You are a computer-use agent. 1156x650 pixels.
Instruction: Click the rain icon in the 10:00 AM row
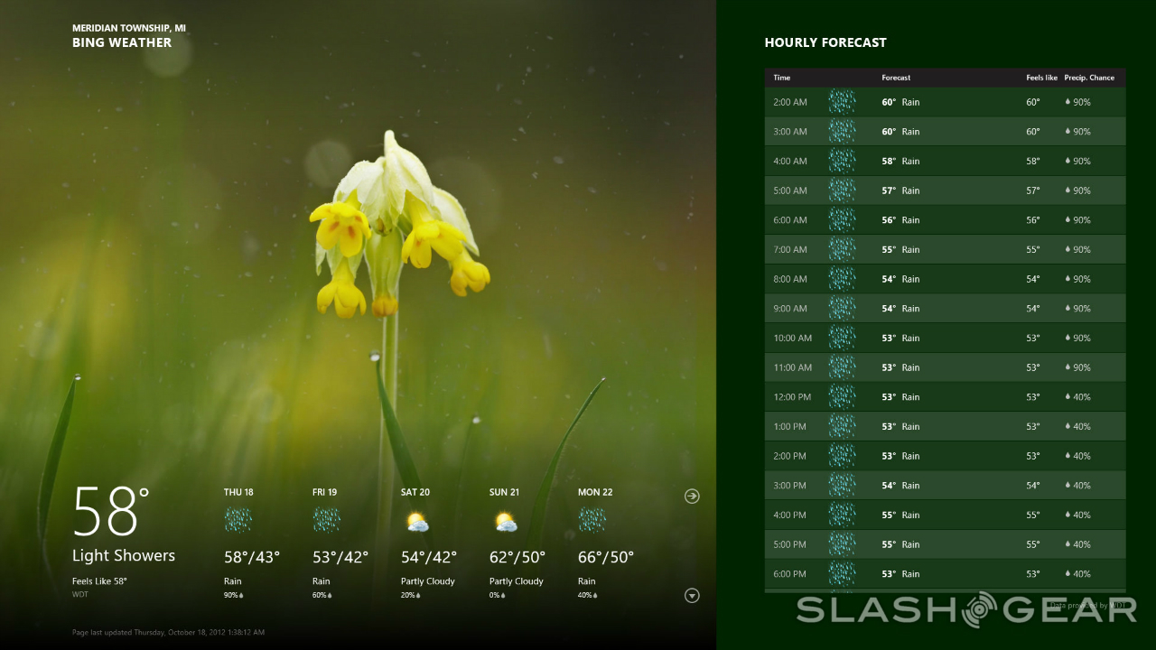tap(842, 338)
